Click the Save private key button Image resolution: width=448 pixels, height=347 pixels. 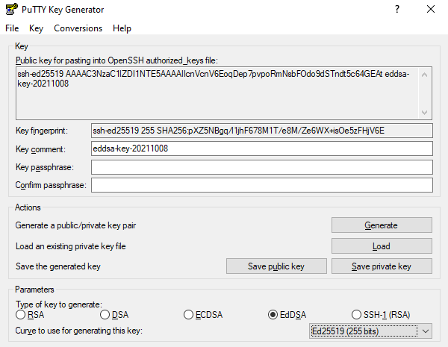pyautogui.click(x=382, y=266)
